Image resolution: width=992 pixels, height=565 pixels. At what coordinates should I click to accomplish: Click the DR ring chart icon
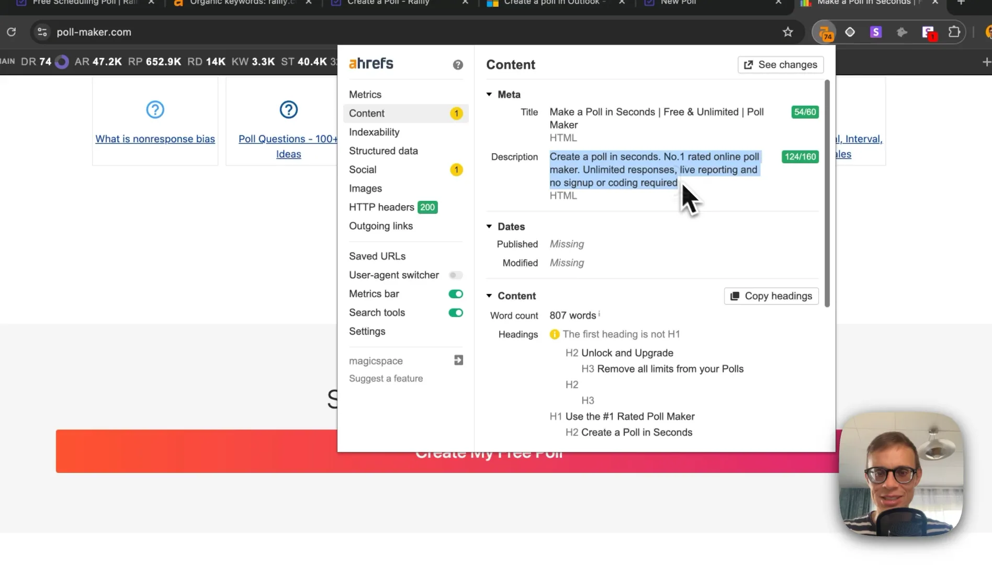tap(62, 62)
